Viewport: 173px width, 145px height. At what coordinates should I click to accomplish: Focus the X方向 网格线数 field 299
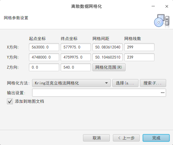tap(139, 47)
